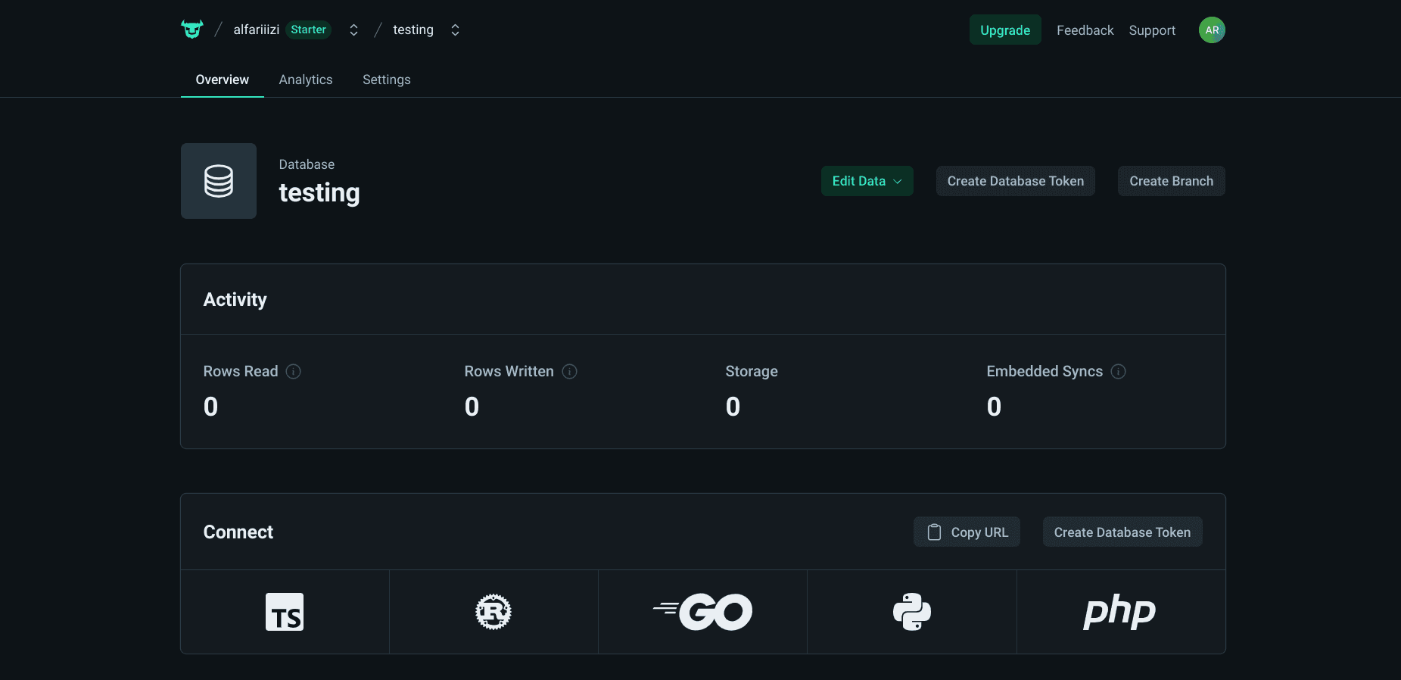Open the Edit Data dropdown

click(x=867, y=181)
